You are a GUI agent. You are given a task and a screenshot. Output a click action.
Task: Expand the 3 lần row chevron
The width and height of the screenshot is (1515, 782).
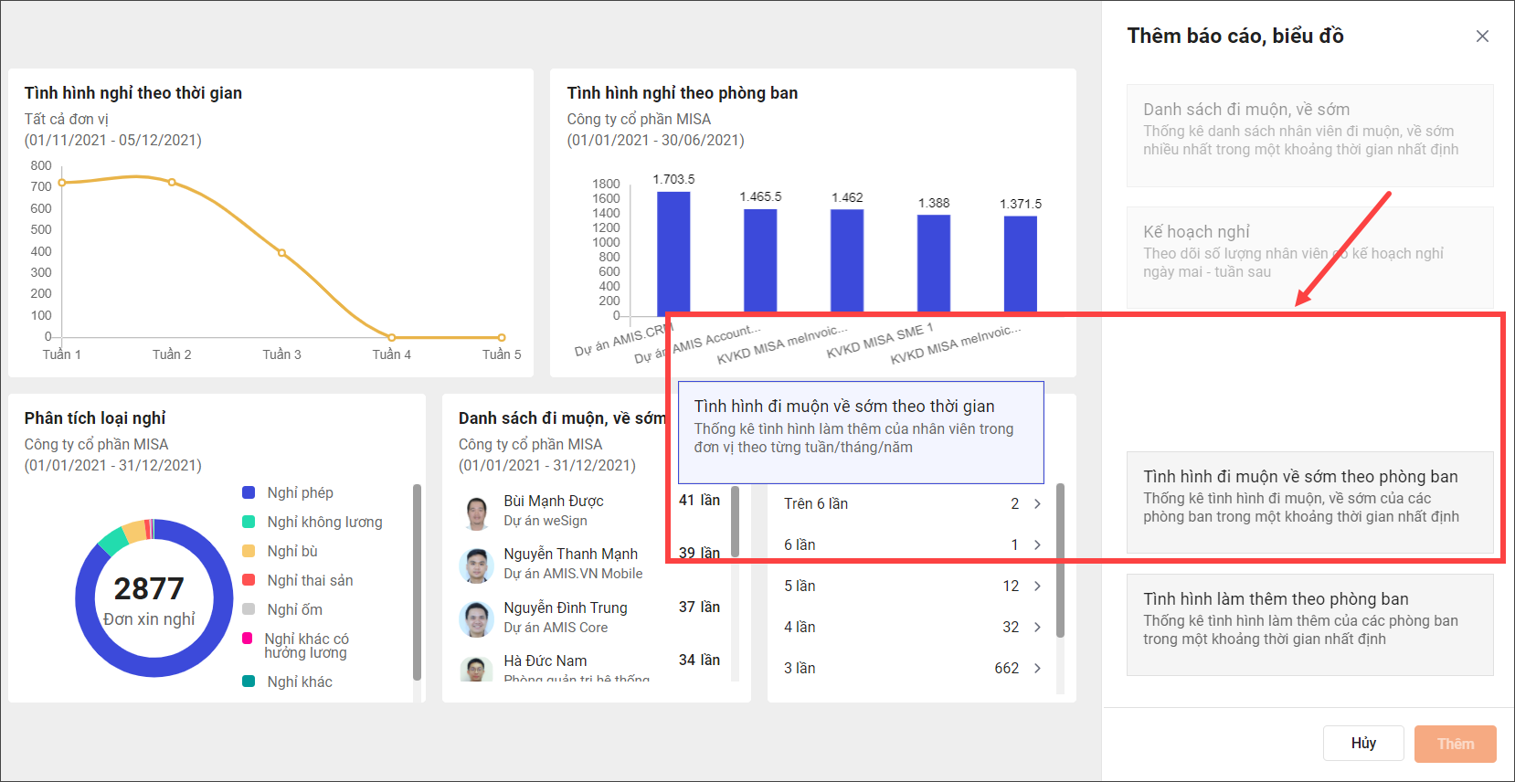1037,669
